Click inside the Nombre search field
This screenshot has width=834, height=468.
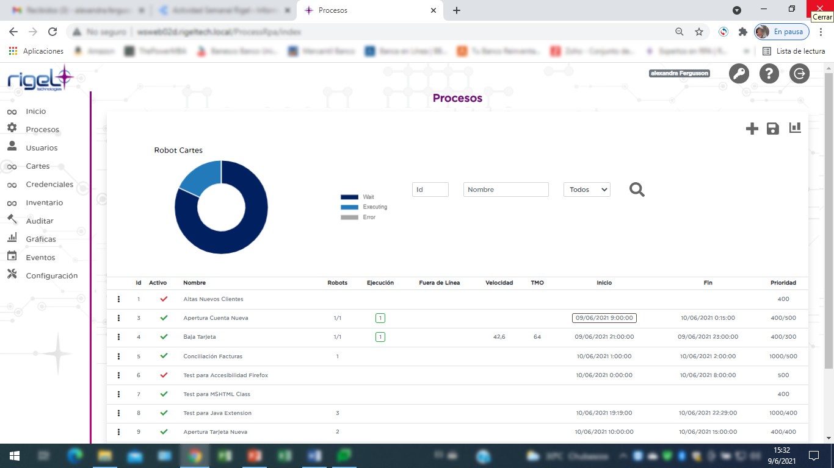506,190
